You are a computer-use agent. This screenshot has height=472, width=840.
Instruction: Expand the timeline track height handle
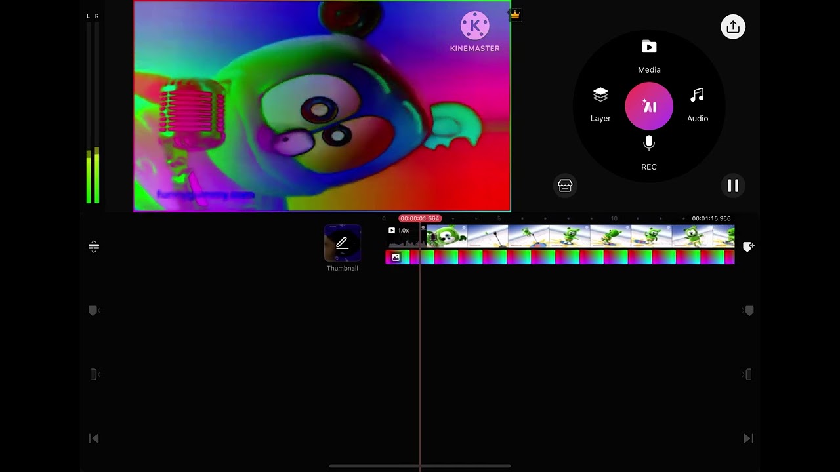tap(94, 246)
